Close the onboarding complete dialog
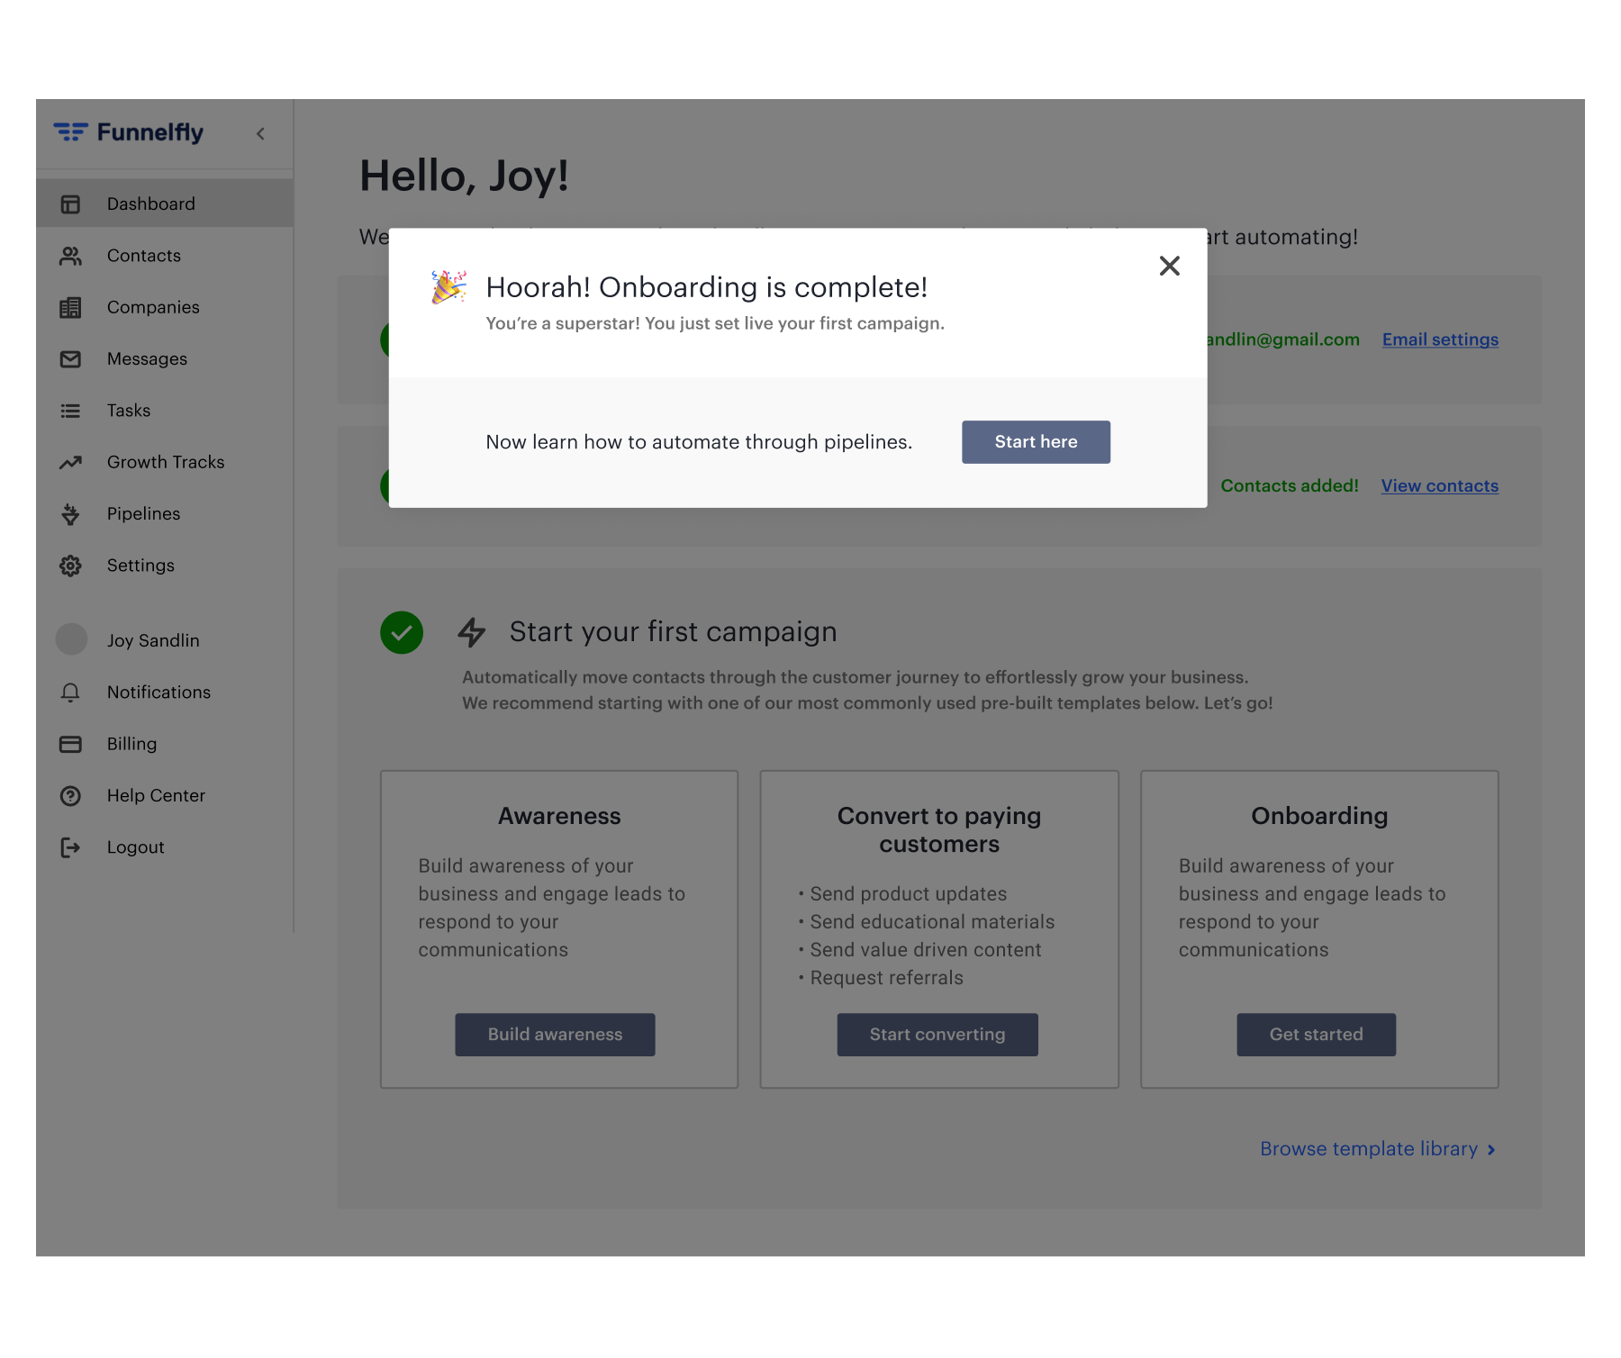Screen dimensions: 1621x1358 1169,266
